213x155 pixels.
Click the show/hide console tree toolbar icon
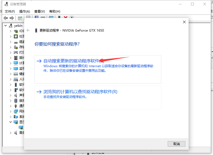[20, 18]
